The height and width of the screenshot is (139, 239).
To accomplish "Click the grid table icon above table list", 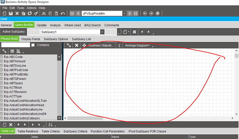I will click(12, 51).
